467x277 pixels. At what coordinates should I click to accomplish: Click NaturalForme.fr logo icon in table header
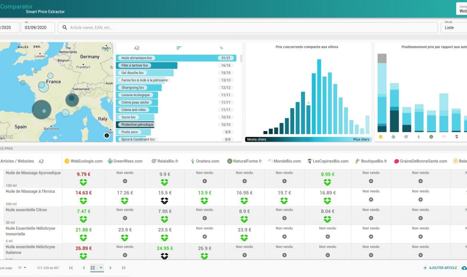tap(230, 161)
